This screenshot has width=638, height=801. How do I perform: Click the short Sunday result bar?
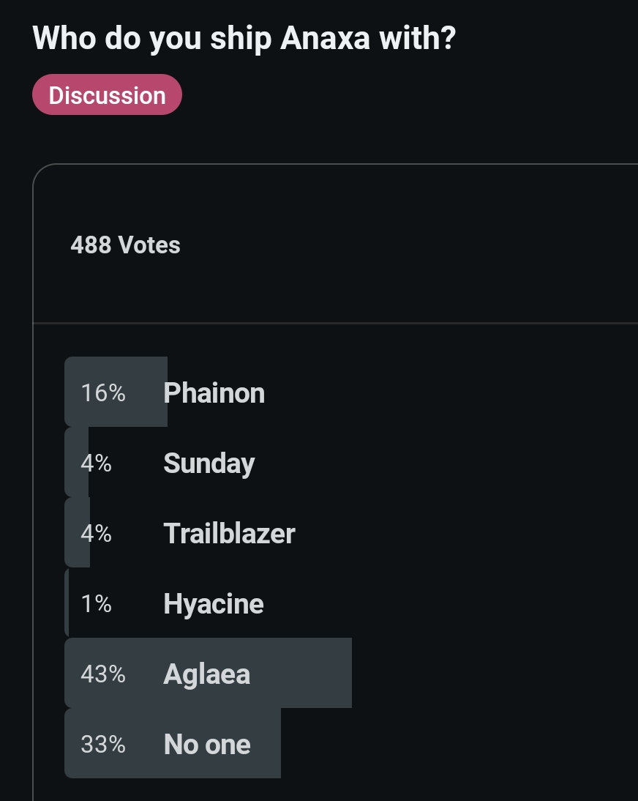click(x=77, y=462)
